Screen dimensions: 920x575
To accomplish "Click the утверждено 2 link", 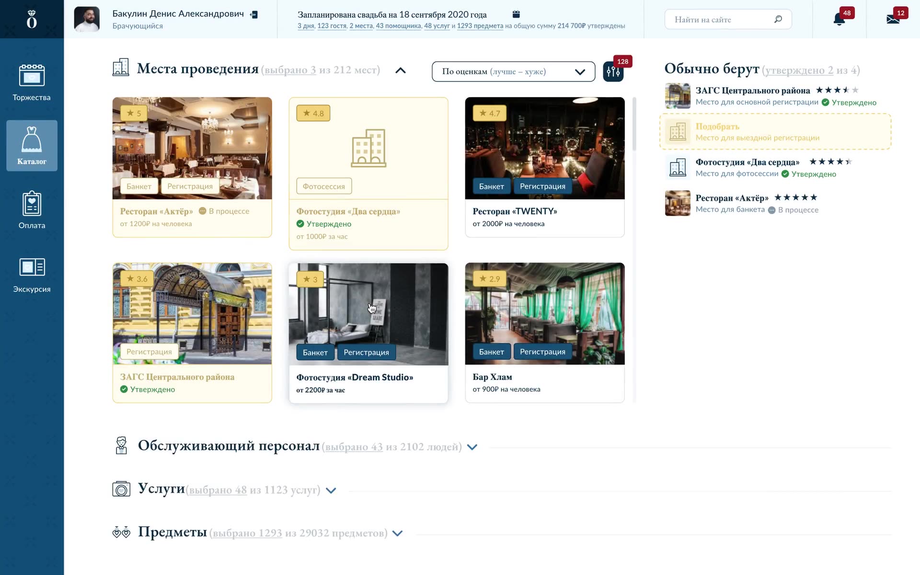I will pos(799,70).
